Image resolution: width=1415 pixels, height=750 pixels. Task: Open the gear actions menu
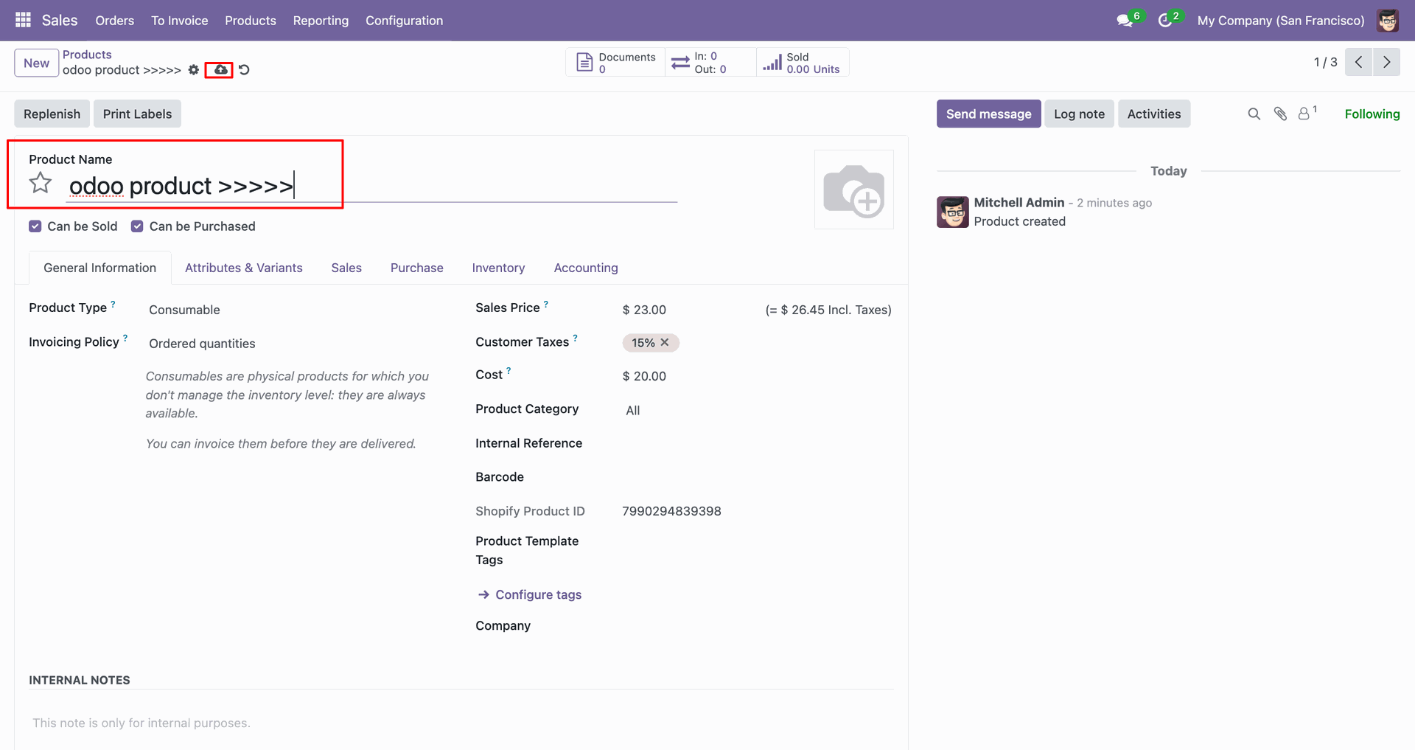tap(193, 69)
